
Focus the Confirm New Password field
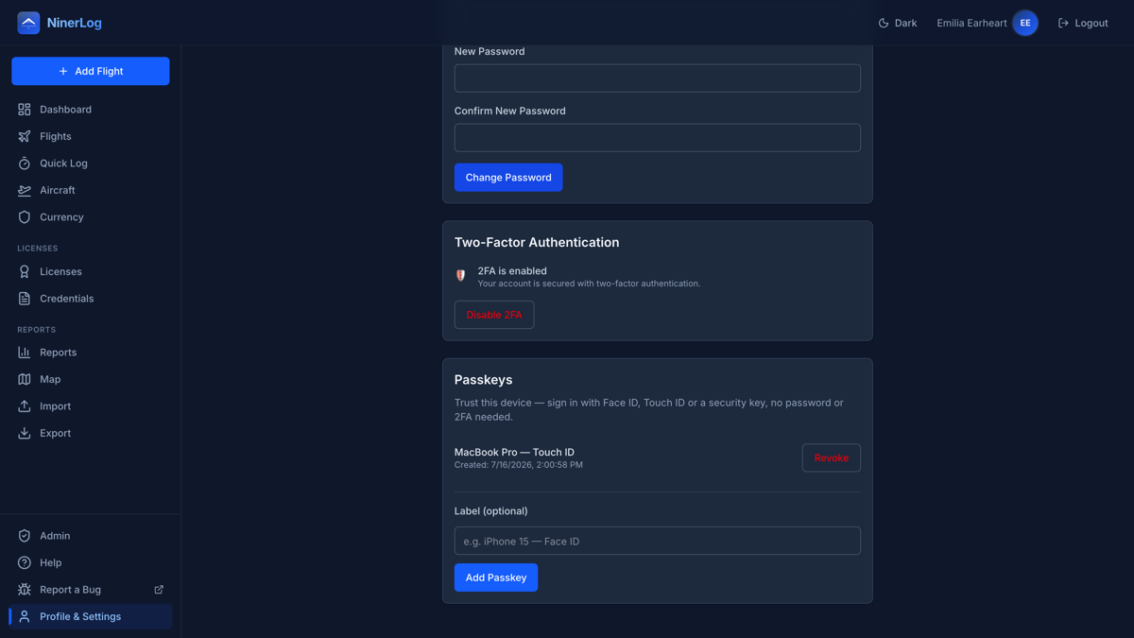[658, 138]
